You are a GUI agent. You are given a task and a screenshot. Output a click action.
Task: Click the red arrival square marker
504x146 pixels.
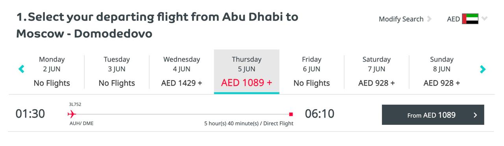[291, 114]
